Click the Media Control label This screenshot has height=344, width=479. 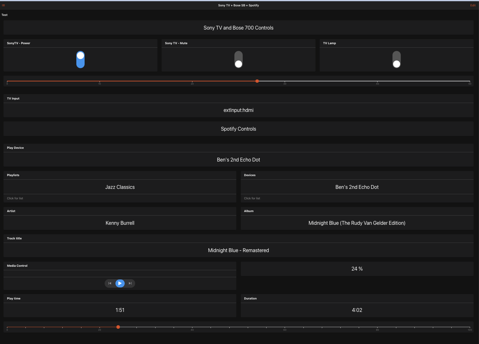(x=17, y=266)
